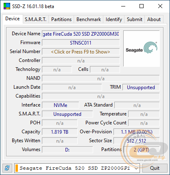The width and height of the screenshot is (170, 175).
Task: Click the Power Cycle Count n/a field
Action: tap(144, 123)
